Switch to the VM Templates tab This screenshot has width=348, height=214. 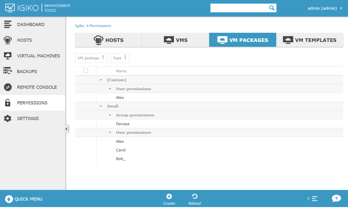310,40
